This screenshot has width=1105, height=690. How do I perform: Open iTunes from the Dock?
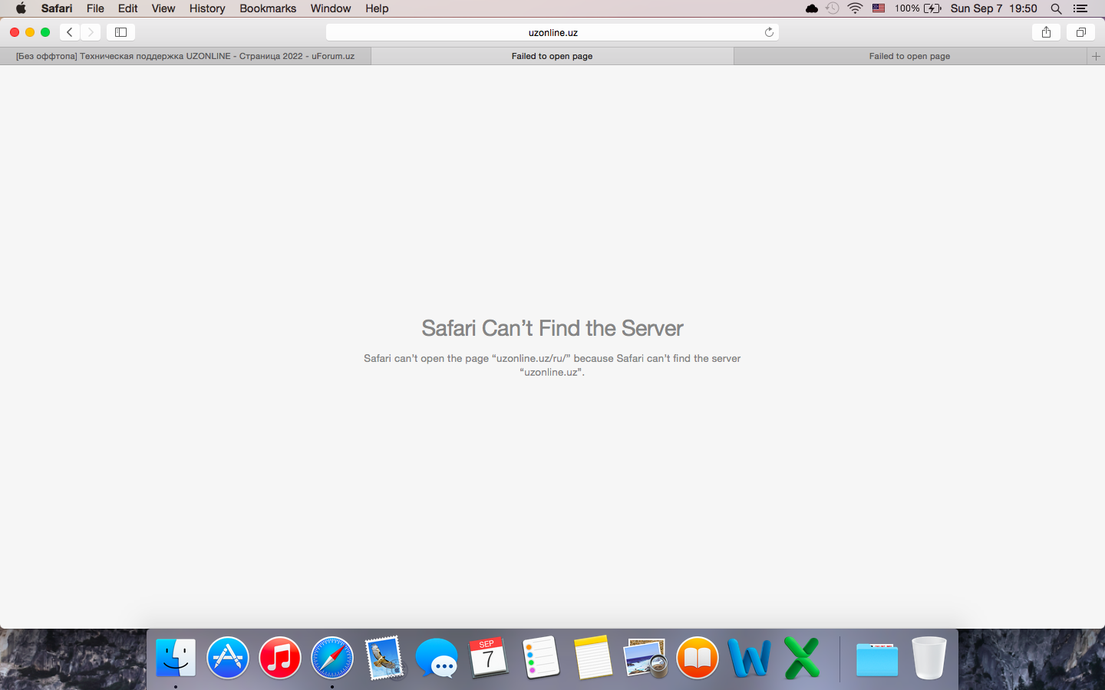[x=280, y=658]
